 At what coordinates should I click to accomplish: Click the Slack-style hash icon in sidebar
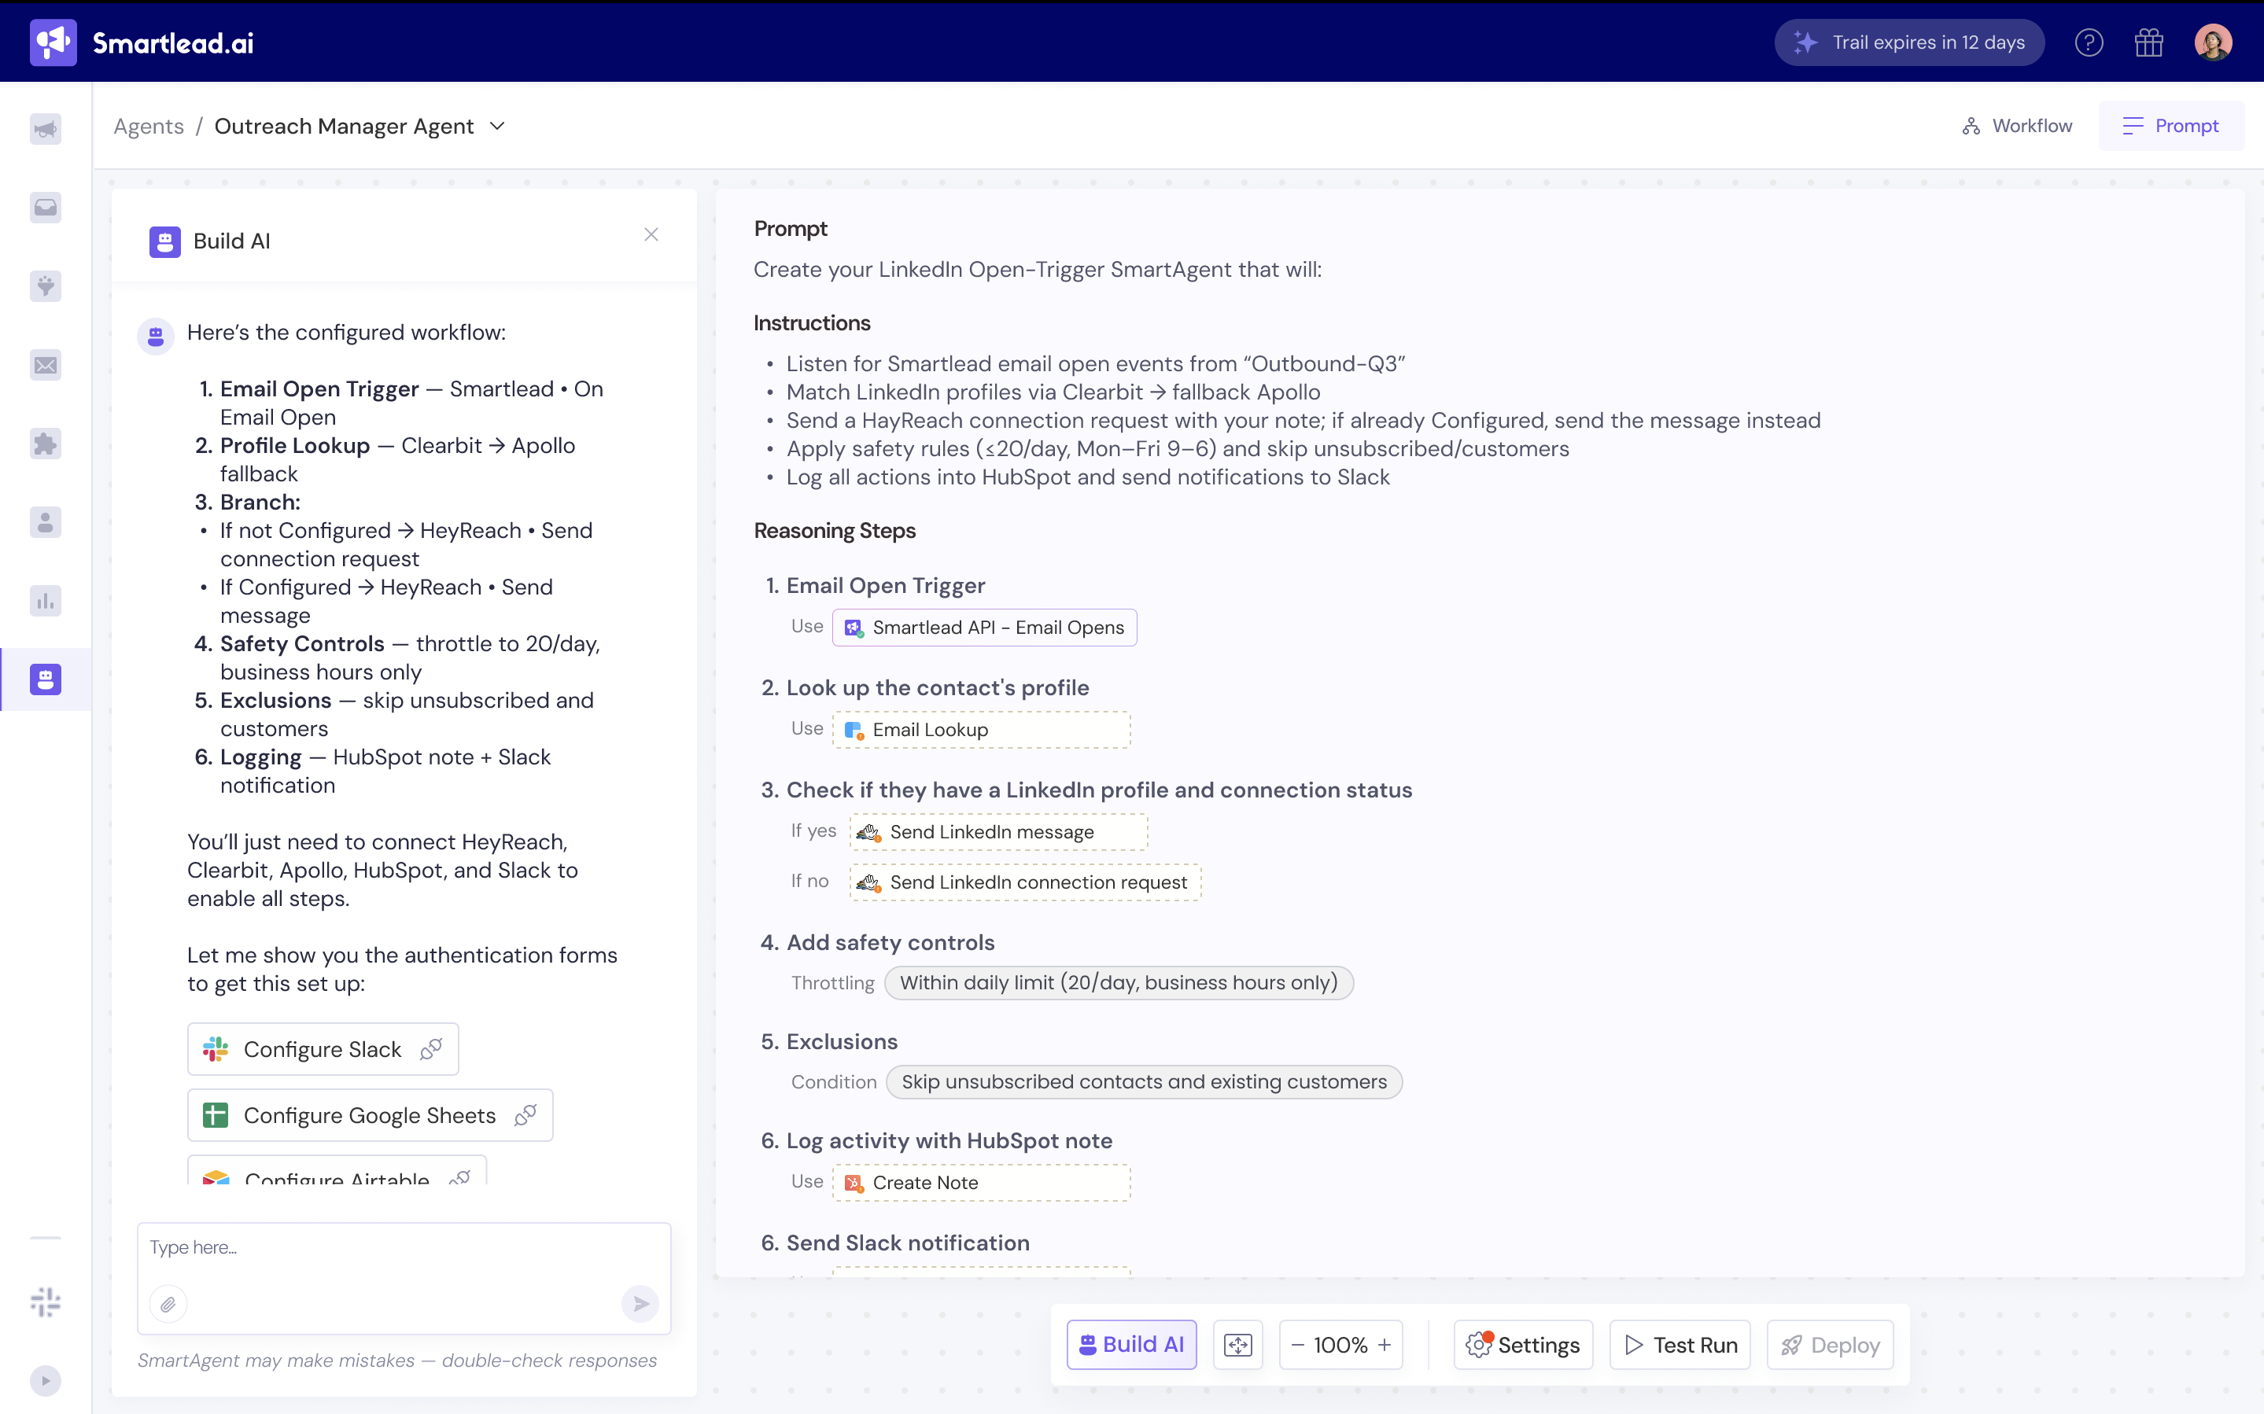pos(45,1302)
